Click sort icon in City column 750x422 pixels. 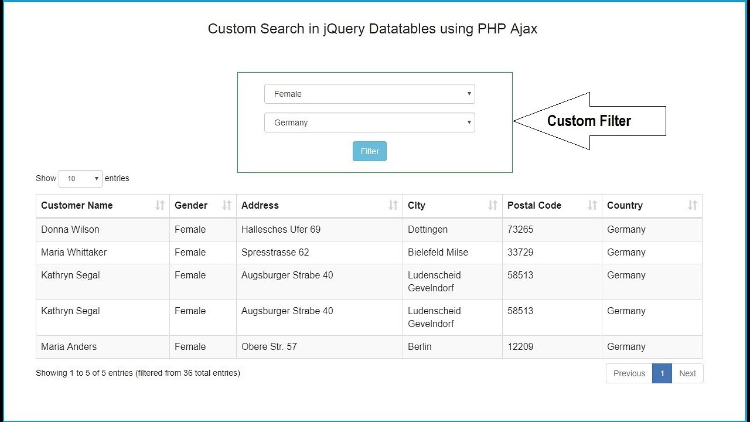493,205
